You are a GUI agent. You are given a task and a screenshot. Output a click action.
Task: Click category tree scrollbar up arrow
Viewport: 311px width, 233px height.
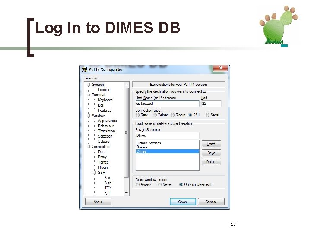[x=126, y=85]
